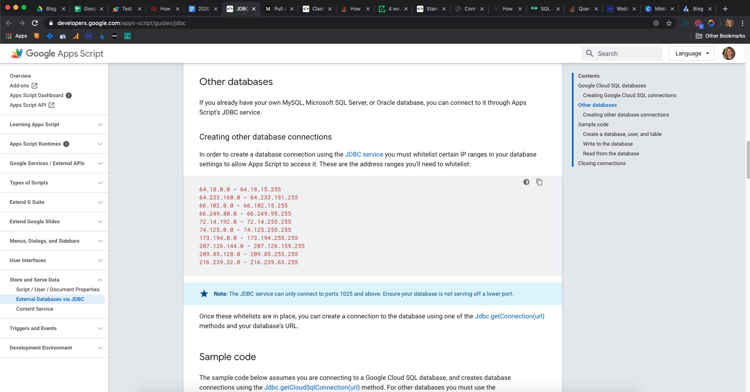
Task: Open the Apps bookmarks shortcut
Action: click(17, 36)
